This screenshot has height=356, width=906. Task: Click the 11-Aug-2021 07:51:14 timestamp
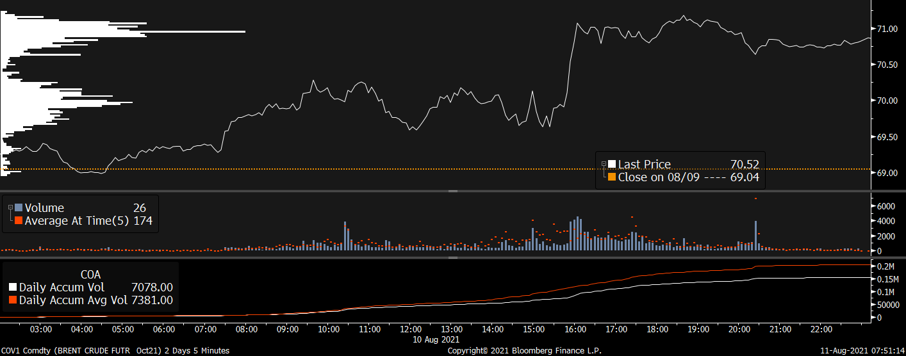click(x=863, y=350)
